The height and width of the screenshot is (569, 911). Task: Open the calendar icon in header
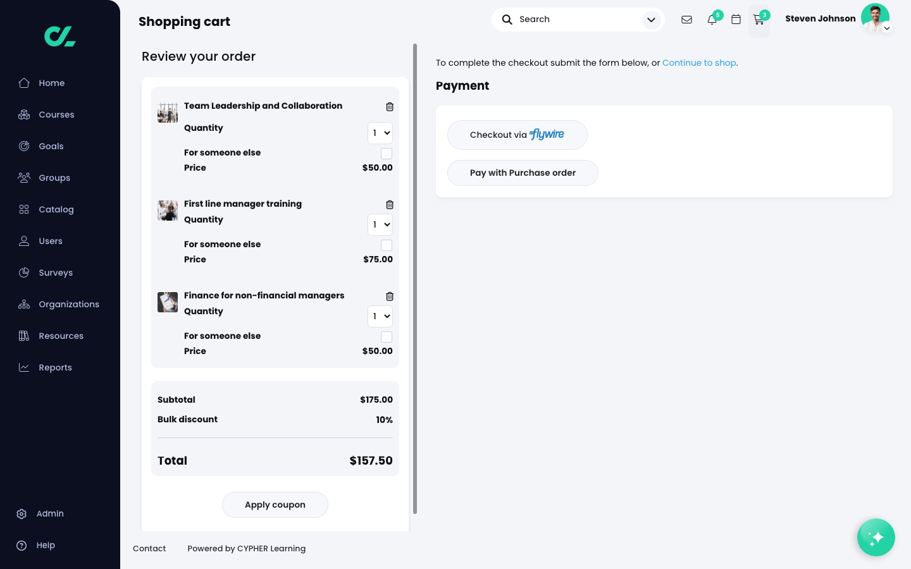(x=736, y=20)
